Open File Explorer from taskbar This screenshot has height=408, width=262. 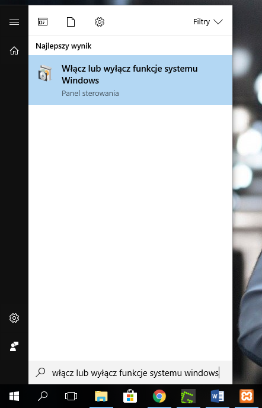point(101,396)
